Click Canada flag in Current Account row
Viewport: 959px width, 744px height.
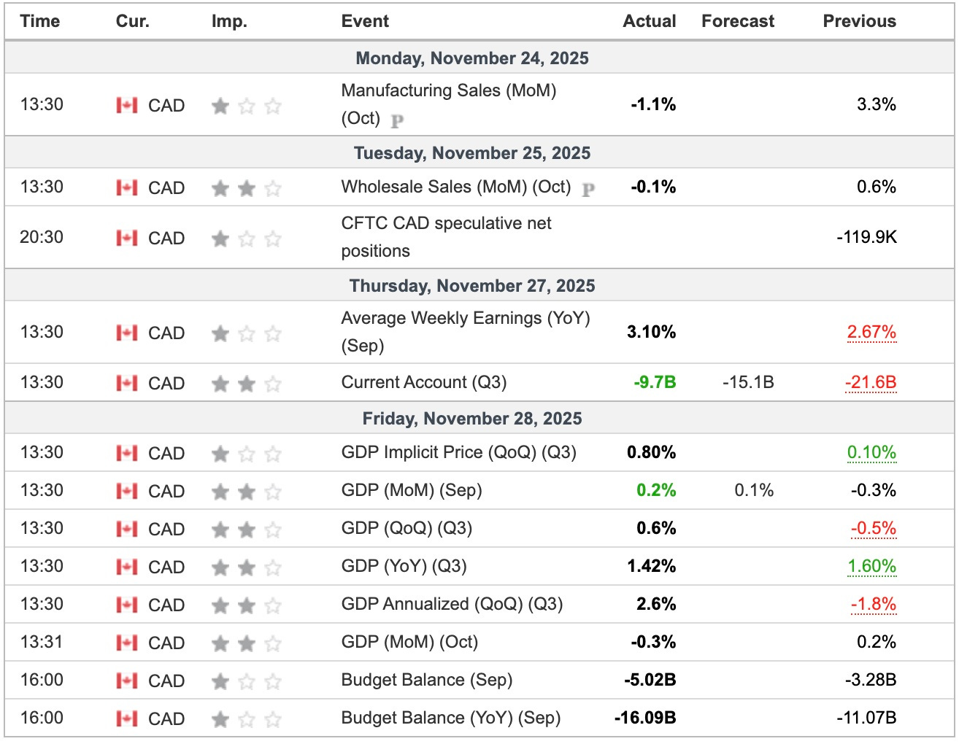(x=127, y=384)
